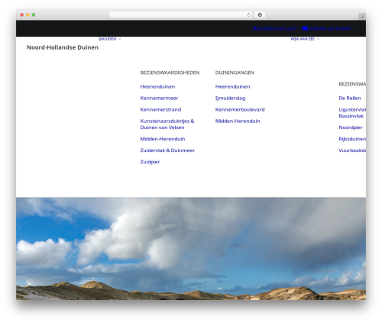Open a new tab with the plus button

click(362, 17)
